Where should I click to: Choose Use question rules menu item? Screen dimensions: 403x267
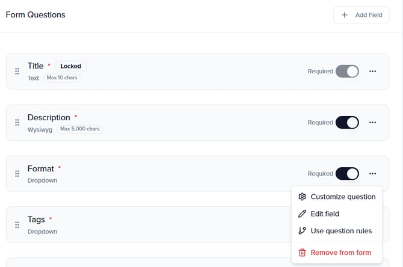click(341, 231)
